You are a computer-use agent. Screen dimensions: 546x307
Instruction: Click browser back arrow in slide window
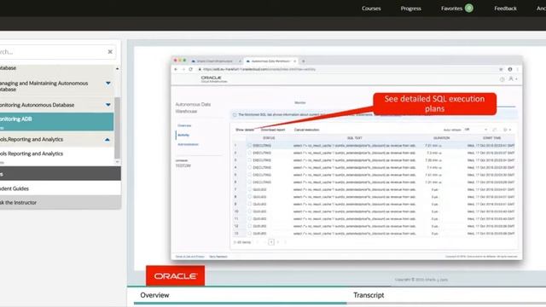tap(176, 69)
